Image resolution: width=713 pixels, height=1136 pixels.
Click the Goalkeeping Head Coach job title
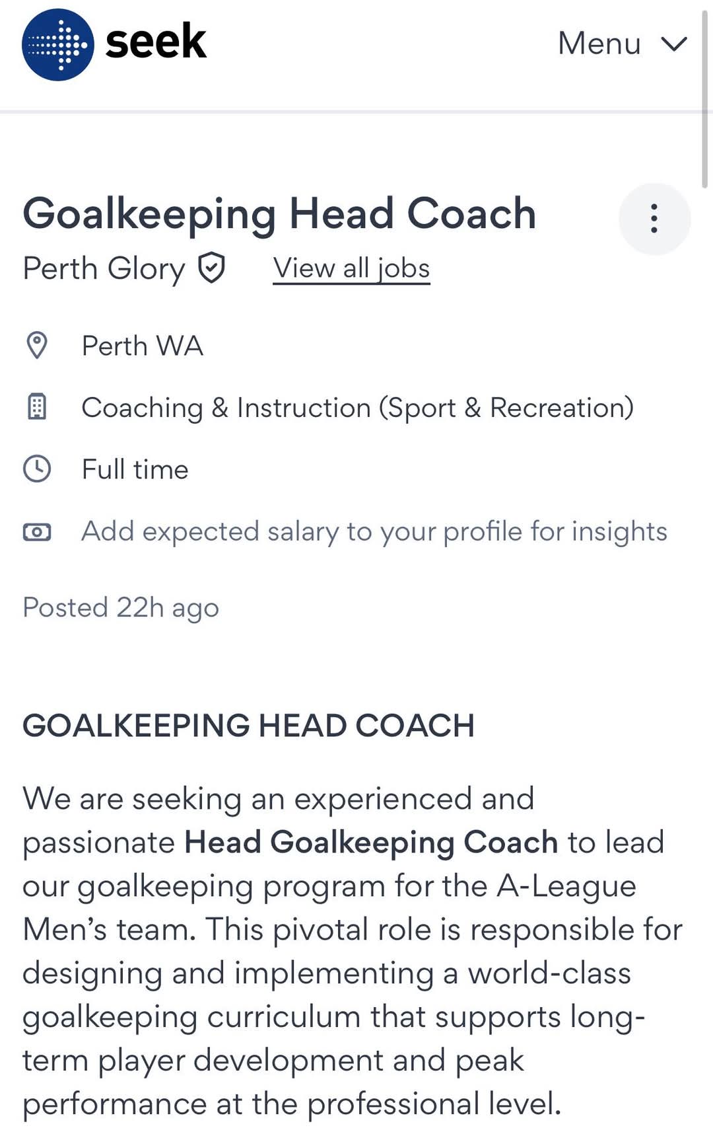[279, 214]
